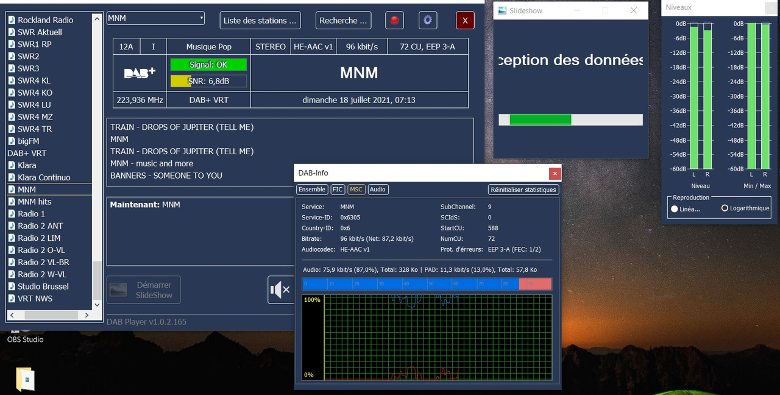Select MNM station icon in list
780x395 pixels.
(x=12, y=190)
